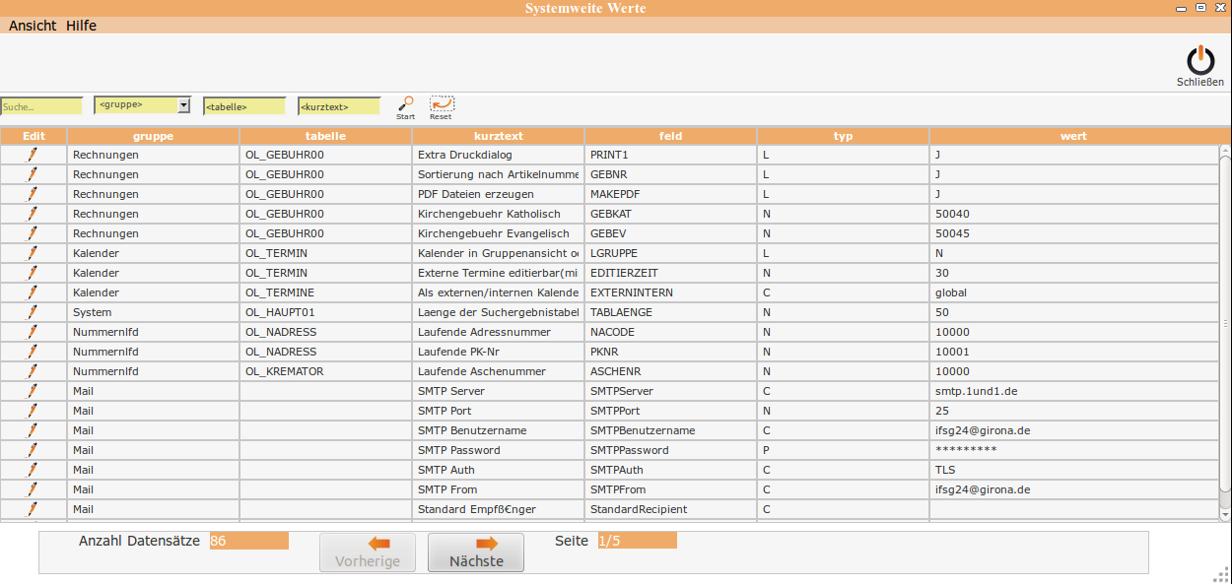Edit the TABLAENGE System row pencil
This screenshot has height=584, width=1232.
coord(33,312)
